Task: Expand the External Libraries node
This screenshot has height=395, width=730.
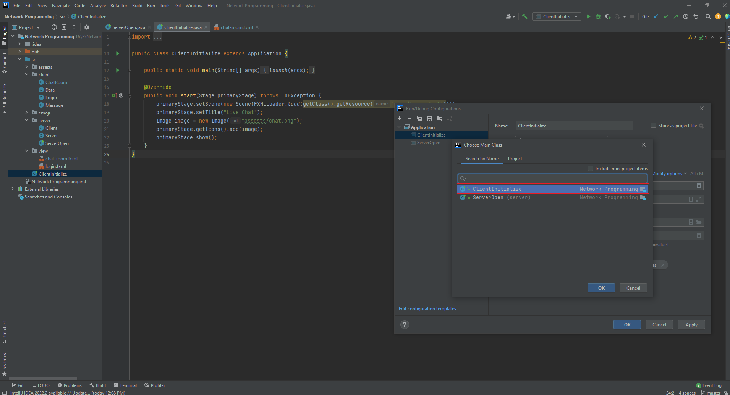Action: coord(13,189)
